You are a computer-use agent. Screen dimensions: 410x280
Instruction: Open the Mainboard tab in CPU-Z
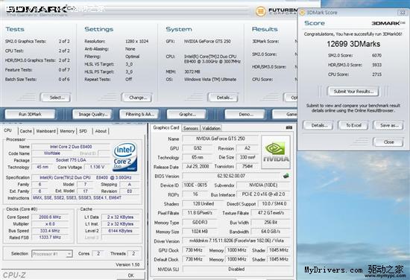46,131
